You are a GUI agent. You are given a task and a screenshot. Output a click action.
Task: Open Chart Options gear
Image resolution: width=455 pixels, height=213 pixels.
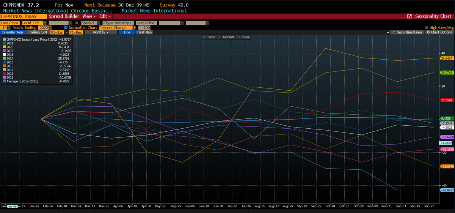439,32
